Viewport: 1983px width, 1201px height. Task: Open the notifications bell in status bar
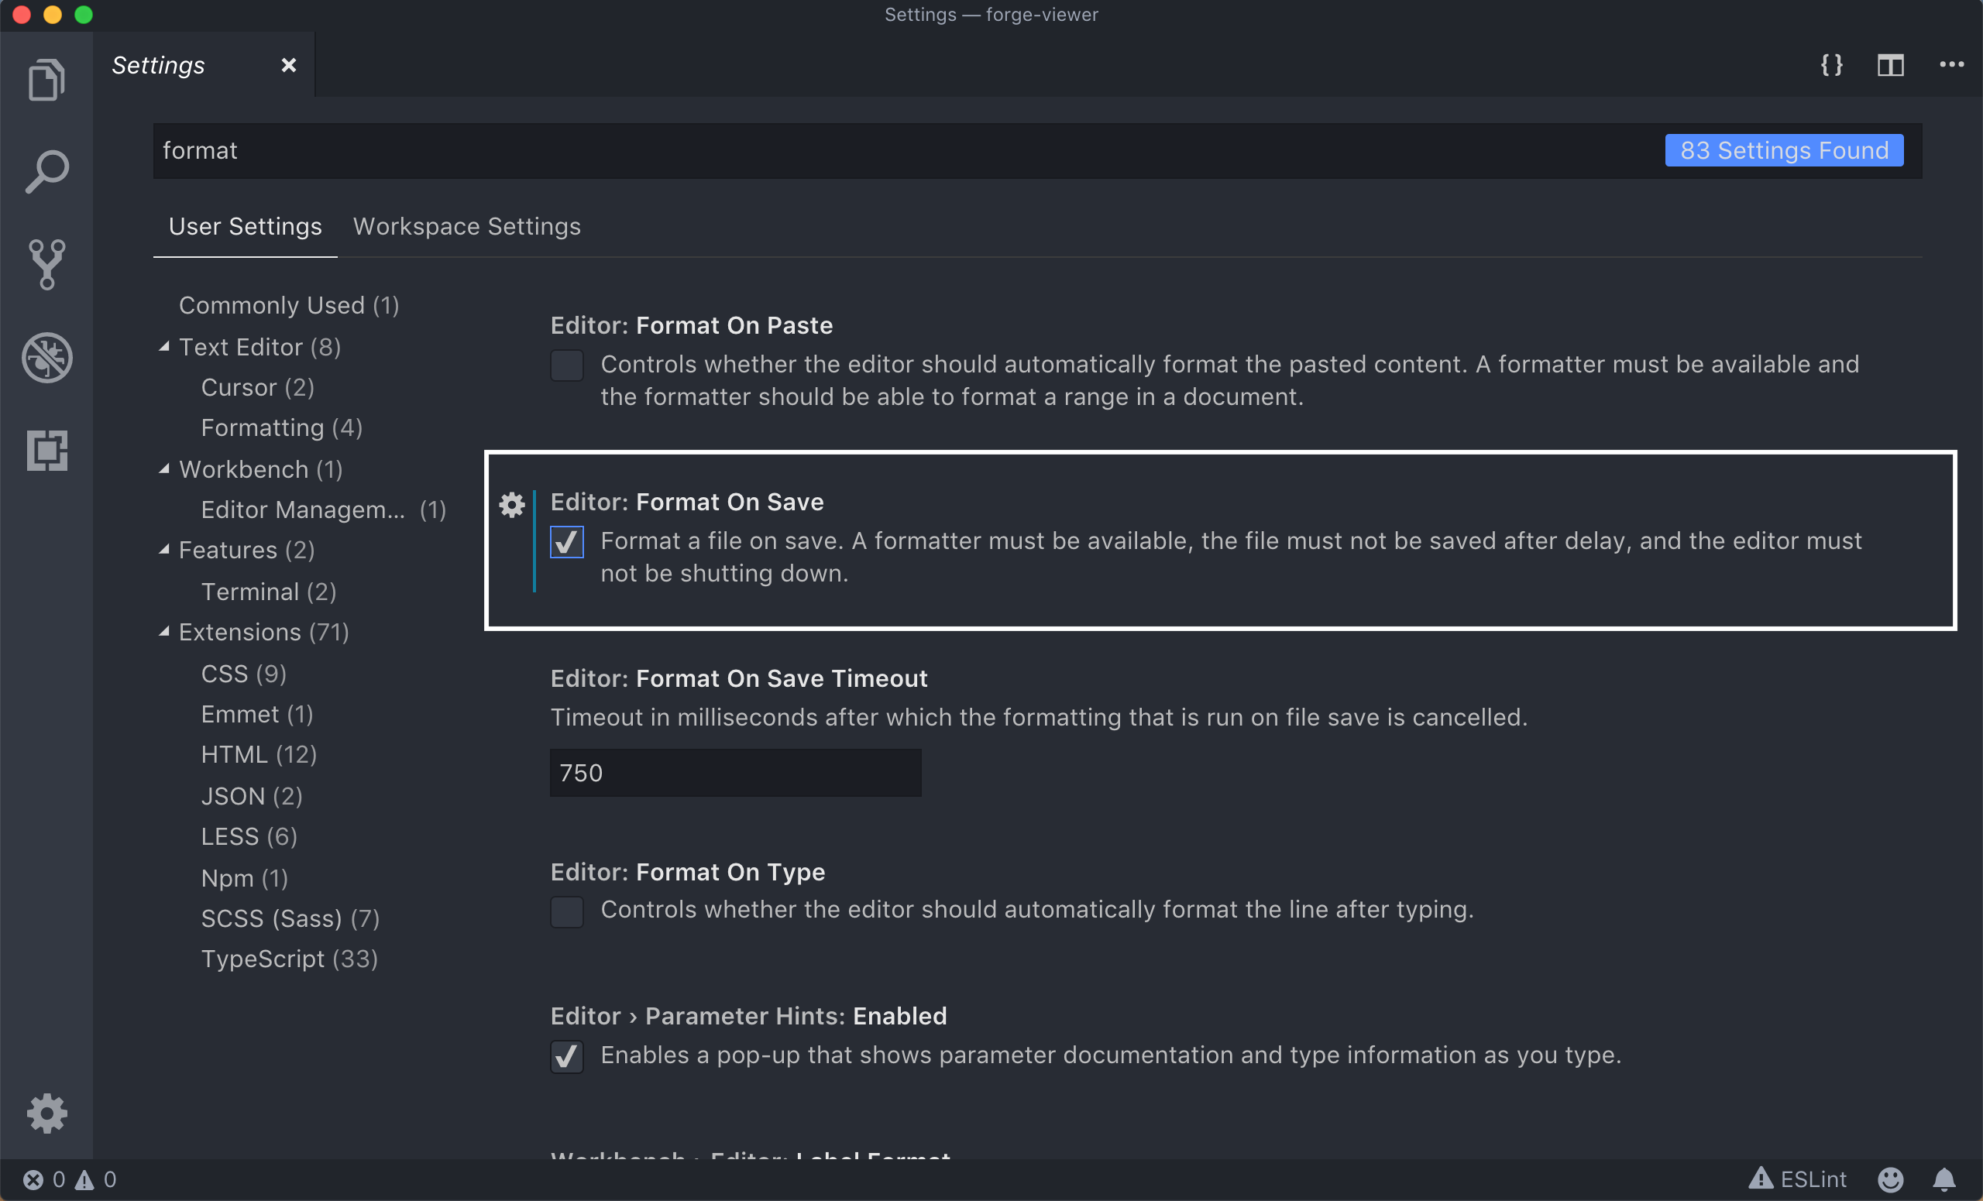click(x=1943, y=1179)
